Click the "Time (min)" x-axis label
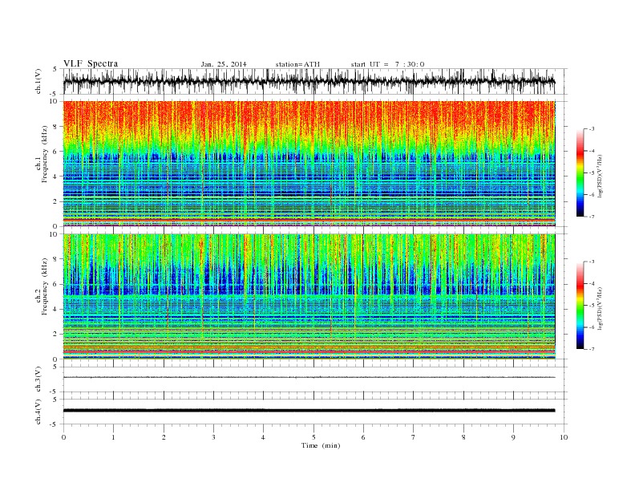635x491 pixels. [x=321, y=445]
